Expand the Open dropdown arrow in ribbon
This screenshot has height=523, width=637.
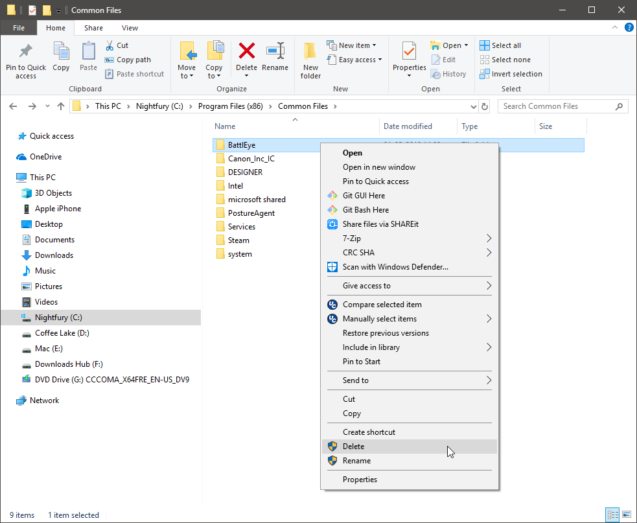[466, 45]
